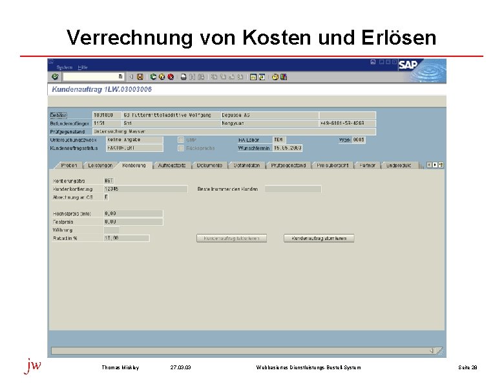Toggle the Rücksprache checkbox
The height and width of the screenshot is (388, 504).
click(181, 148)
